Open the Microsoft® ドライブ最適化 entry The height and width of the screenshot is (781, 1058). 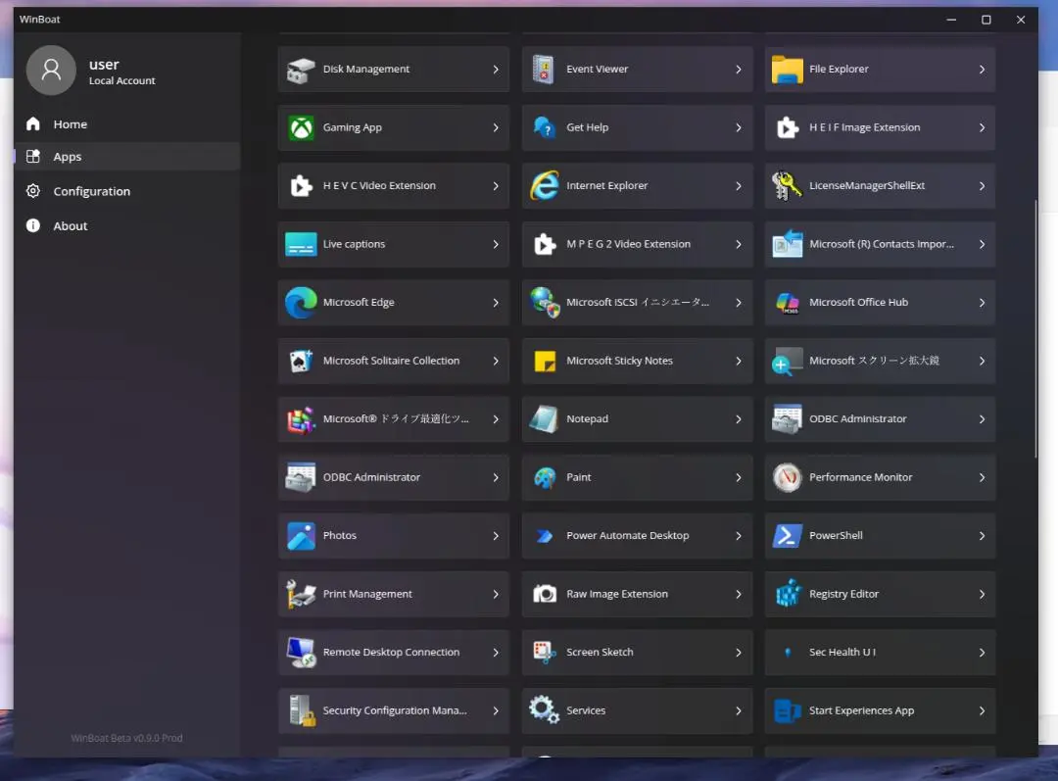pos(394,419)
